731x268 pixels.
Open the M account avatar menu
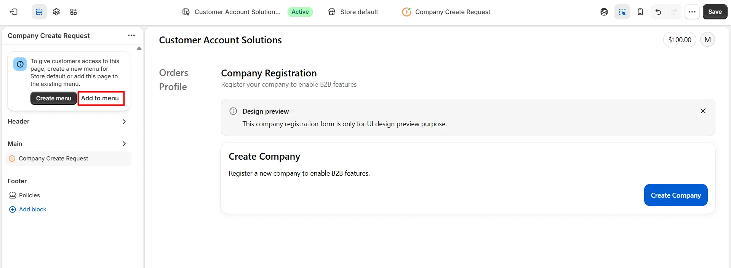[x=707, y=40]
